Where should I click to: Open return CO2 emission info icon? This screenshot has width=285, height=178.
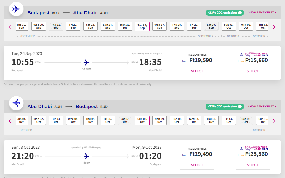pos(240,107)
